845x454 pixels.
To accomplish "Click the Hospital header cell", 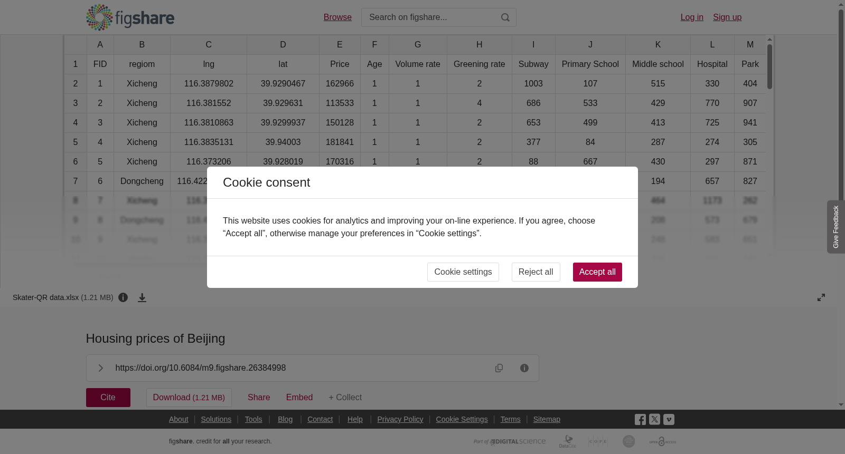I will pyautogui.click(x=712, y=64).
